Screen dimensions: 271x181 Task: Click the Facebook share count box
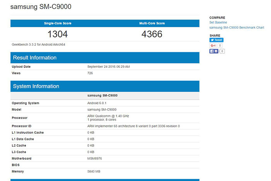[222, 51]
